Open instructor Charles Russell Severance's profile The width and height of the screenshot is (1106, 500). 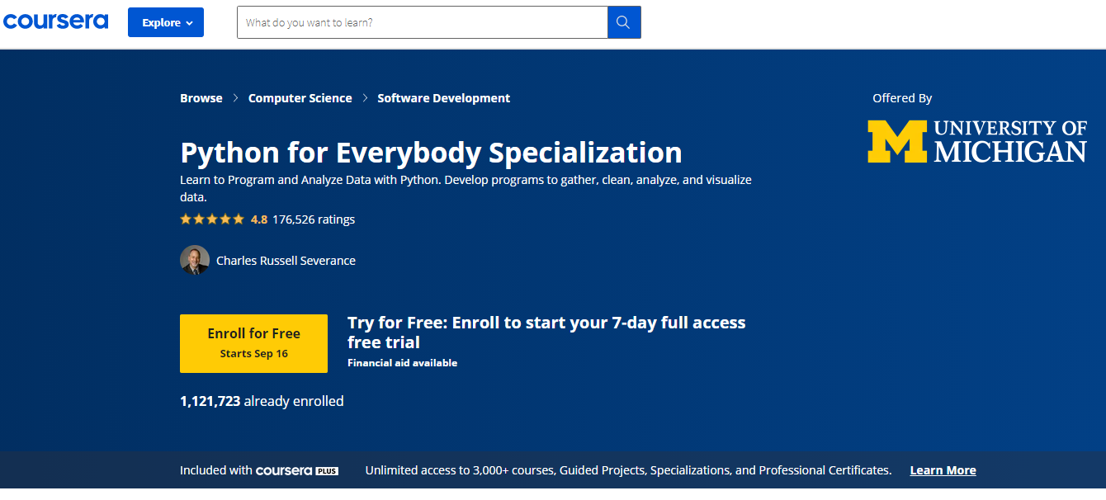click(286, 261)
